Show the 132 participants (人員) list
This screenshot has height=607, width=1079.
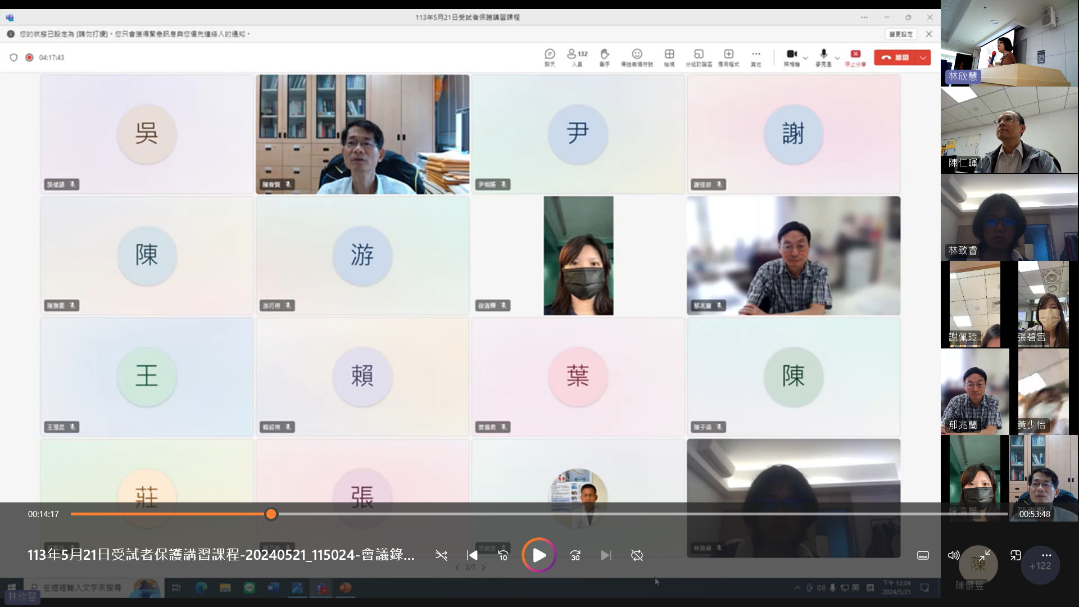(577, 57)
